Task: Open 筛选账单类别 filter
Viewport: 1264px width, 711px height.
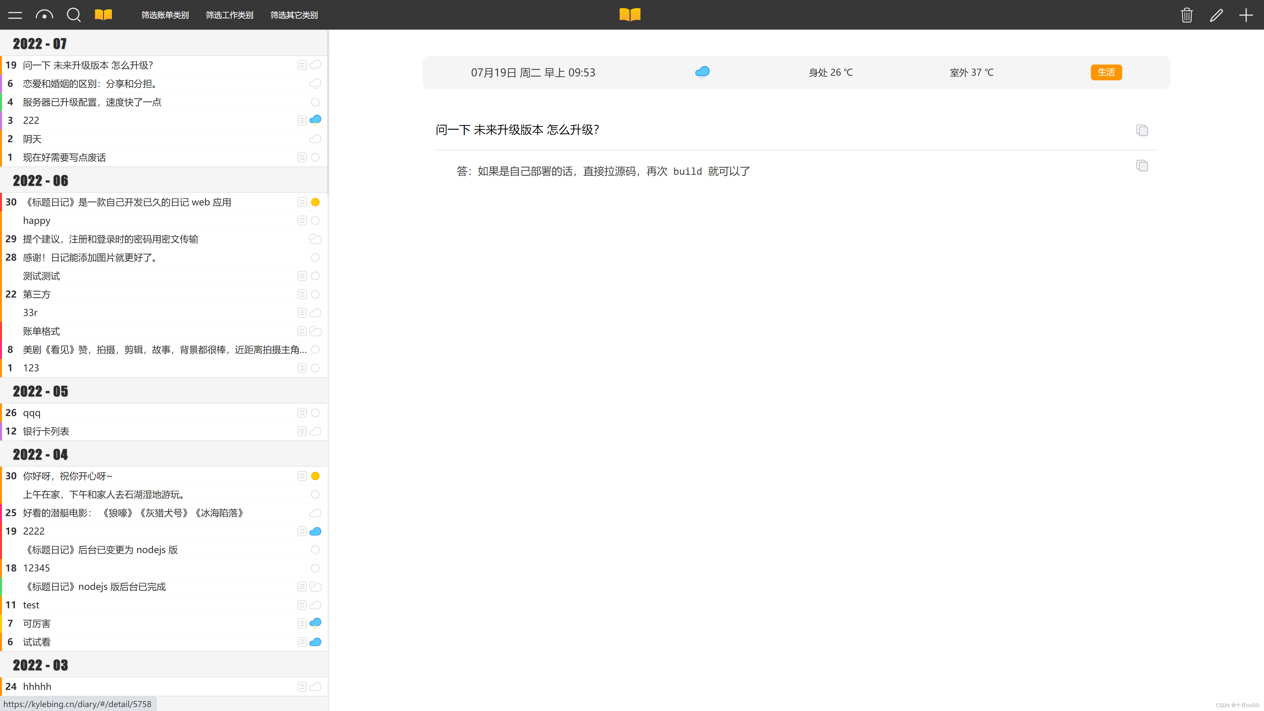Action: (x=165, y=15)
